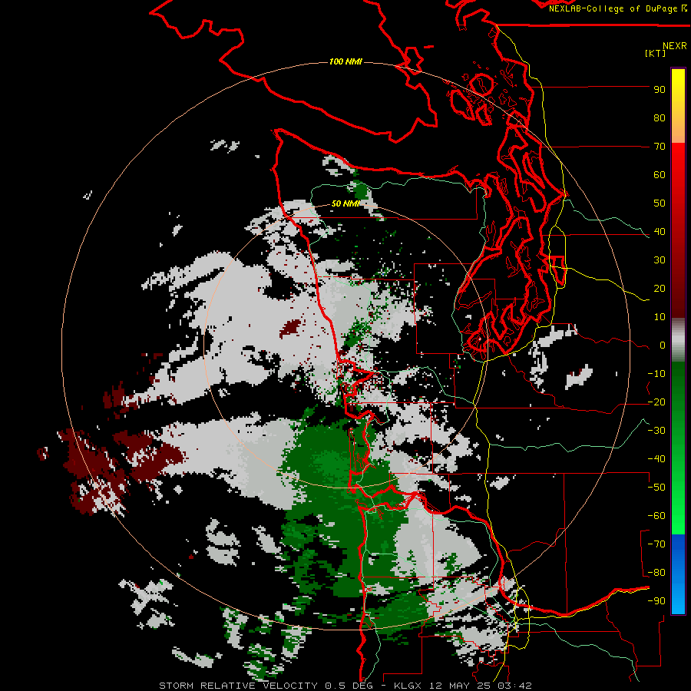This screenshot has width=691, height=691.
Task: Click the 80 value on velocity scale
Action: pos(660,118)
